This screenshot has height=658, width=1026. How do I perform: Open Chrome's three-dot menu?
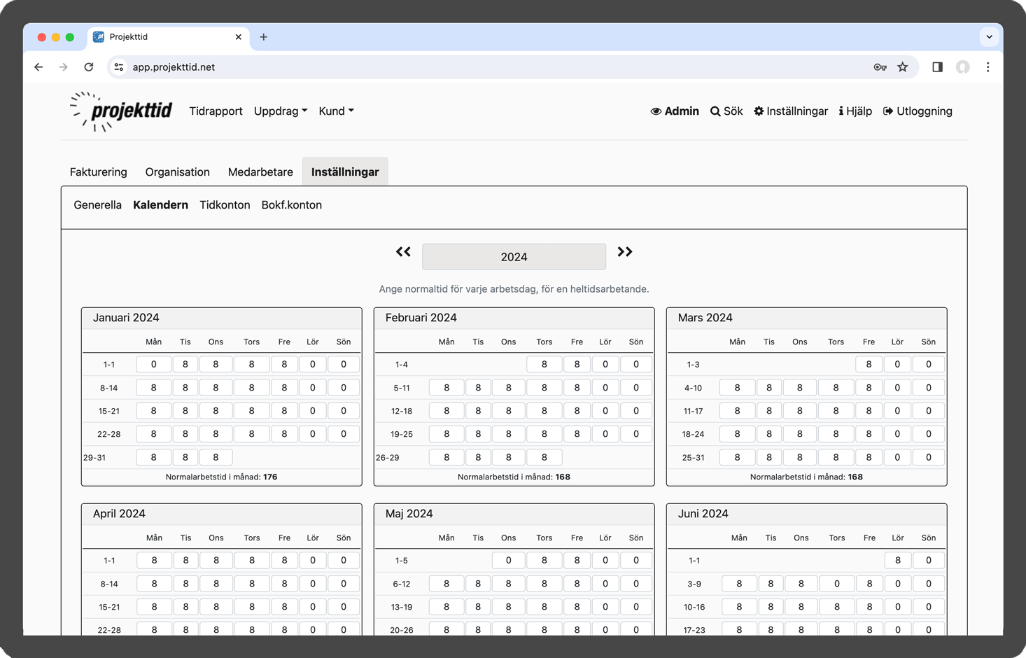coord(988,67)
